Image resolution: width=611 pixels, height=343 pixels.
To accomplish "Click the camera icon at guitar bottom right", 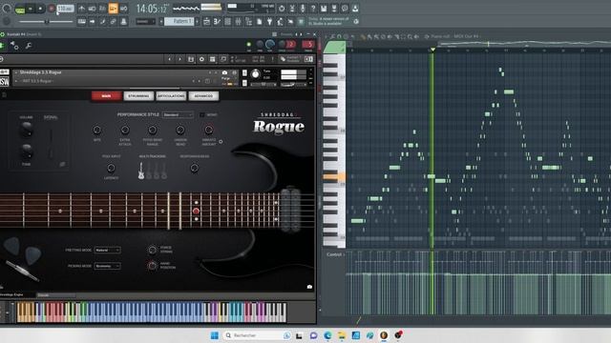I will coord(309,287).
